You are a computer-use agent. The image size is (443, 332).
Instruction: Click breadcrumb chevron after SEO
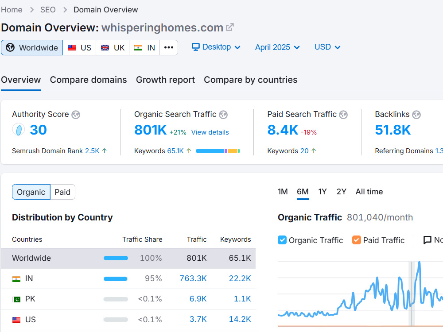pyautogui.click(x=65, y=10)
